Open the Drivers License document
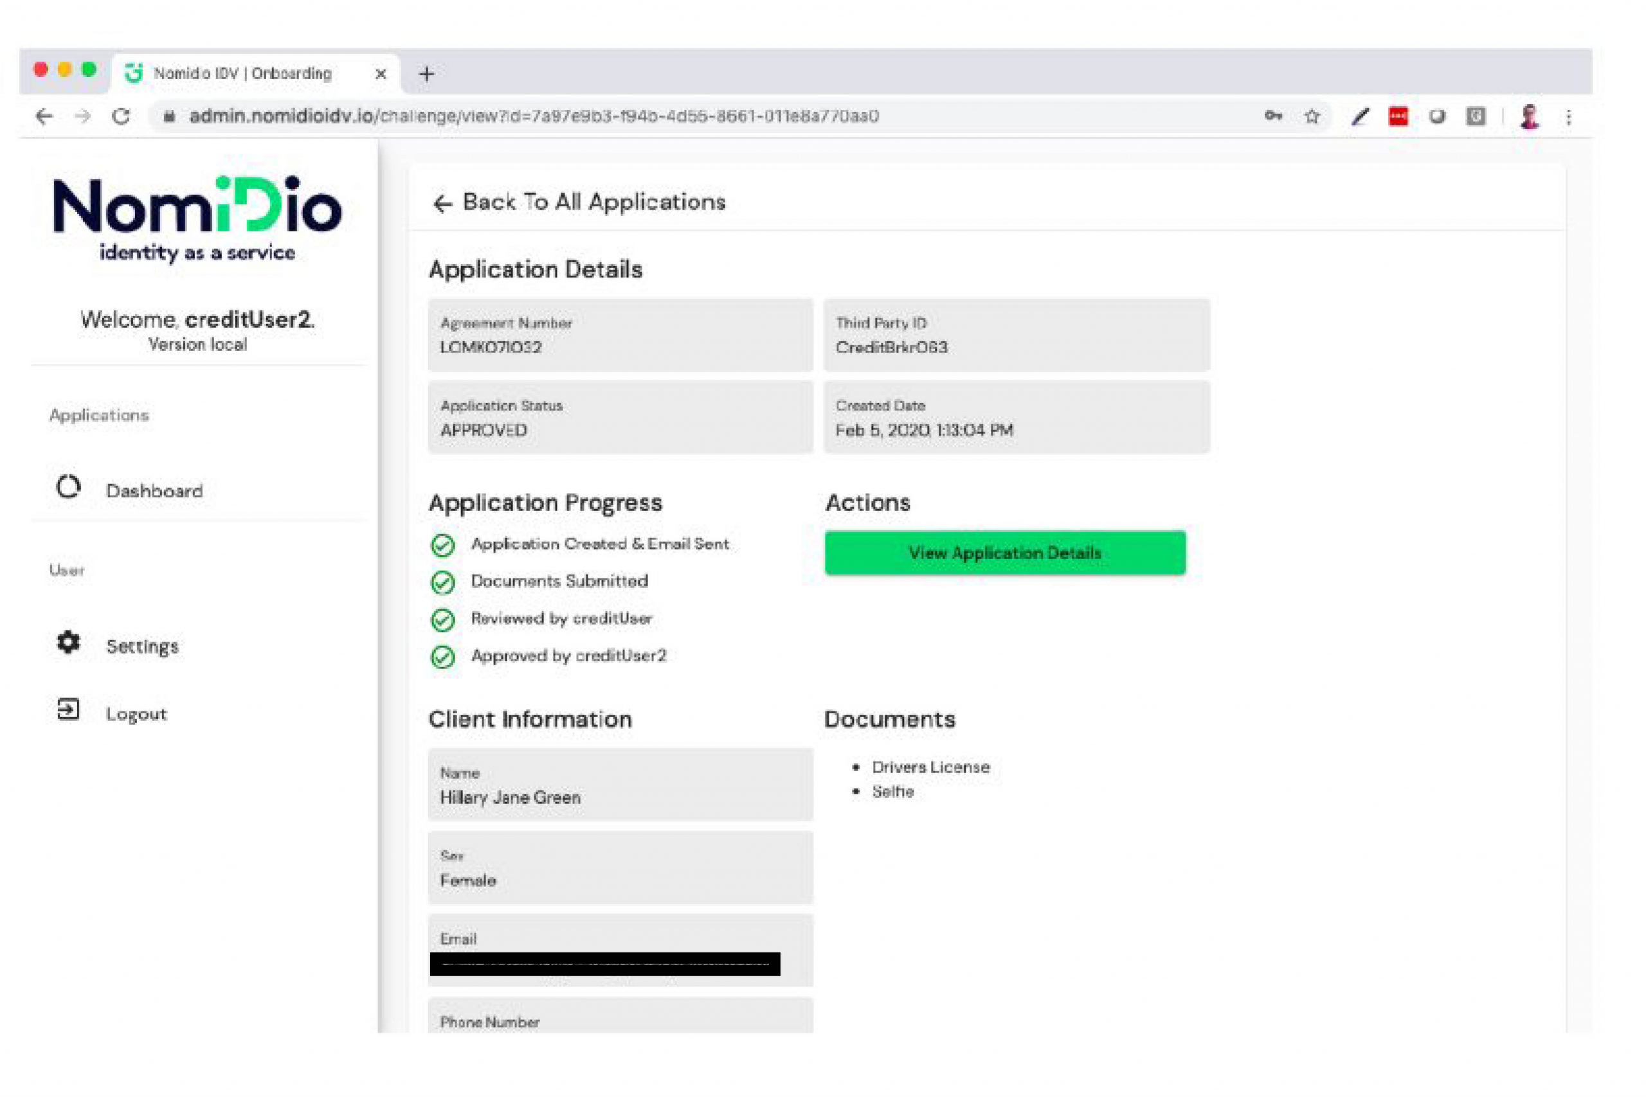 coord(930,767)
